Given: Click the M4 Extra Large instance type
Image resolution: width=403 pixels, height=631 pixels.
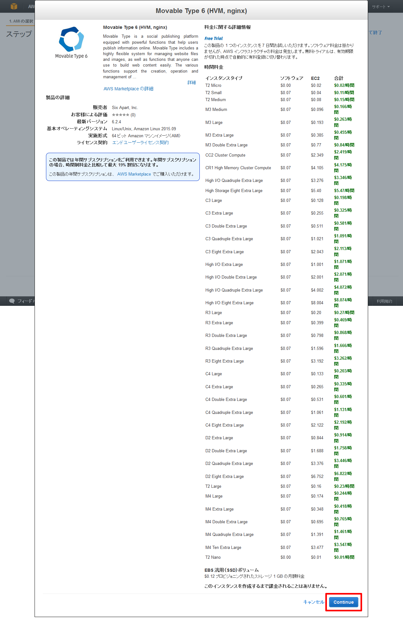Looking at the screenshot, I should click(219, 509).
